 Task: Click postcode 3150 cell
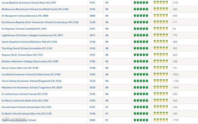click(x=93, y=42)
